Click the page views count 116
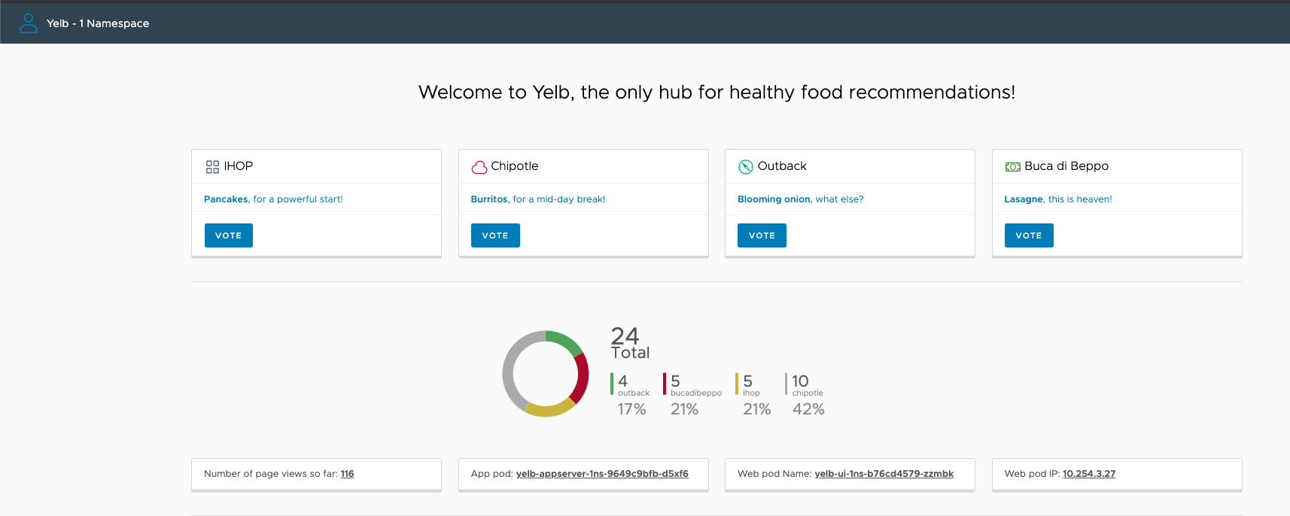Screen dimensions: 1290x516 tap(347, 474)
